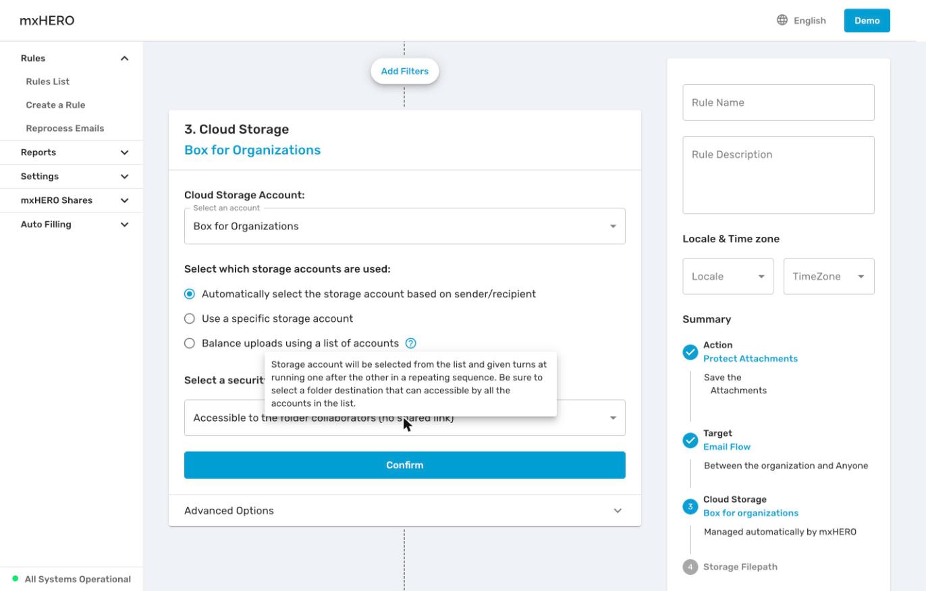Click the help icon beside Balance uploads
The image size is (926, 591).
tap(410, 343)
